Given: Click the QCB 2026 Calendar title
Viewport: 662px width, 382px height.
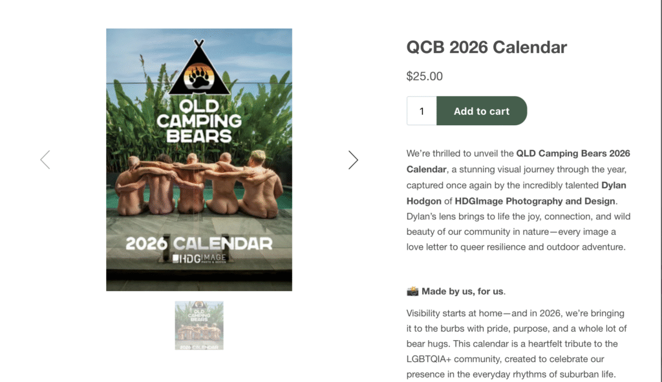Looking at the screenshot, I should click(x=486, y=47).
